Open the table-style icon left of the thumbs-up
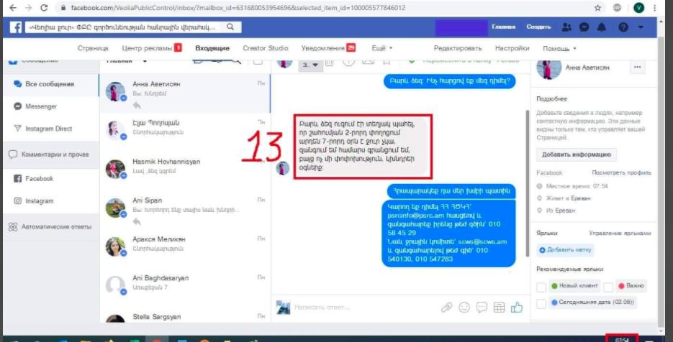This screenshot has height=342, width=673. pos(499,308)
